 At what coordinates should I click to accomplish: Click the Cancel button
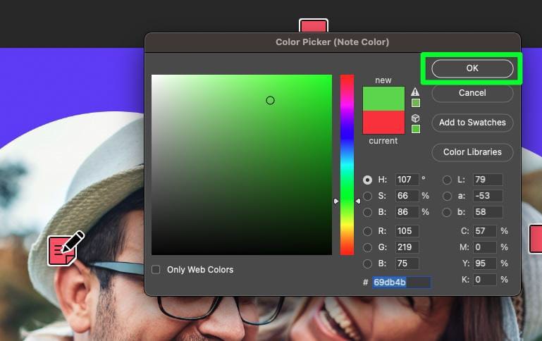pyautogui.click(x=472, y=93)
